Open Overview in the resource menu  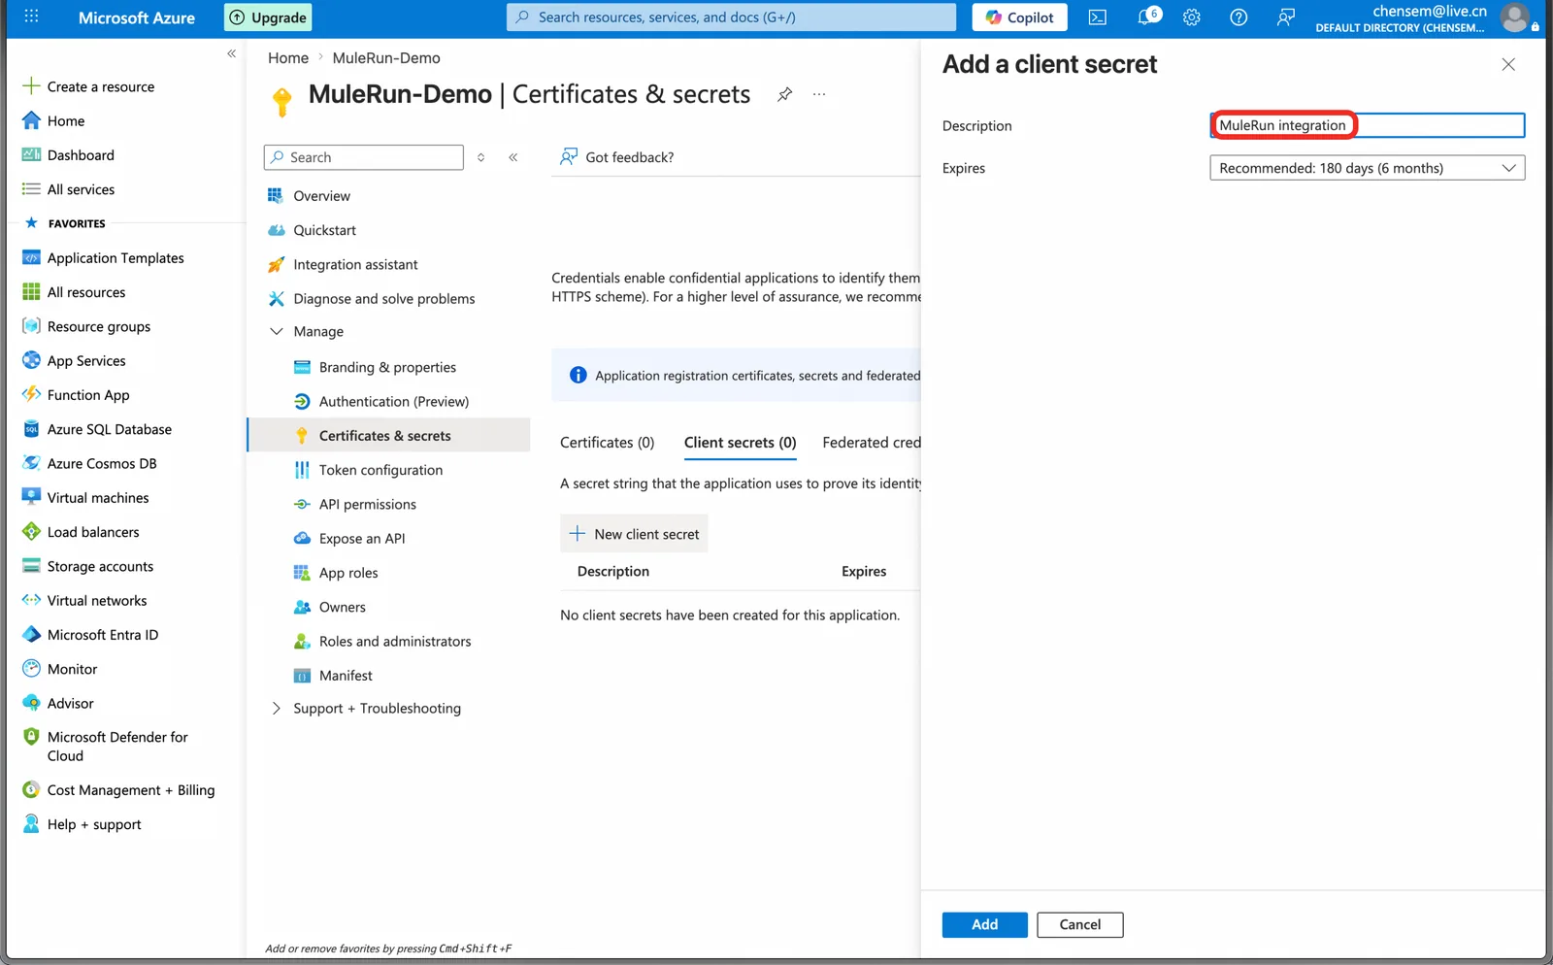(x=322, y=196)
